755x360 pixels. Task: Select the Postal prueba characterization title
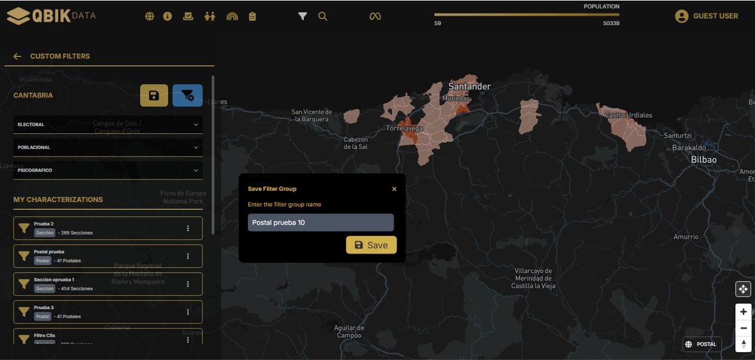point(49,252)
